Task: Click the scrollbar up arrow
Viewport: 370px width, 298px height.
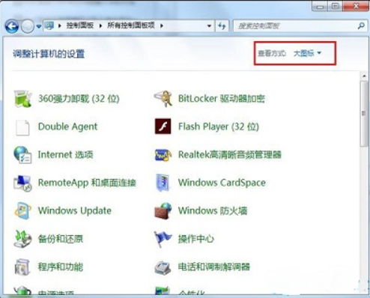Action: [x=364, y=76]
